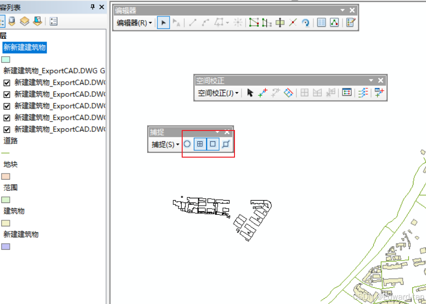This screenshot has height=304, width=426.
Task: Select the Cut Polygons tool
Action: pos(280,22)
